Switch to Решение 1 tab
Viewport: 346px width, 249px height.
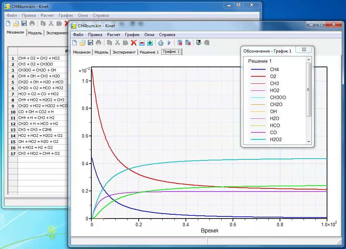[x=149, y=52]
